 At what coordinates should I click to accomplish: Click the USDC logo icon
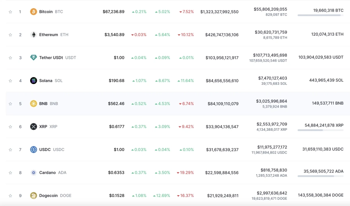point(33,149)
